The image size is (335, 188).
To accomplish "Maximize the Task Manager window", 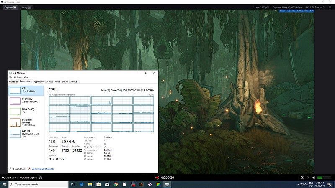I will tap(146, 73).
